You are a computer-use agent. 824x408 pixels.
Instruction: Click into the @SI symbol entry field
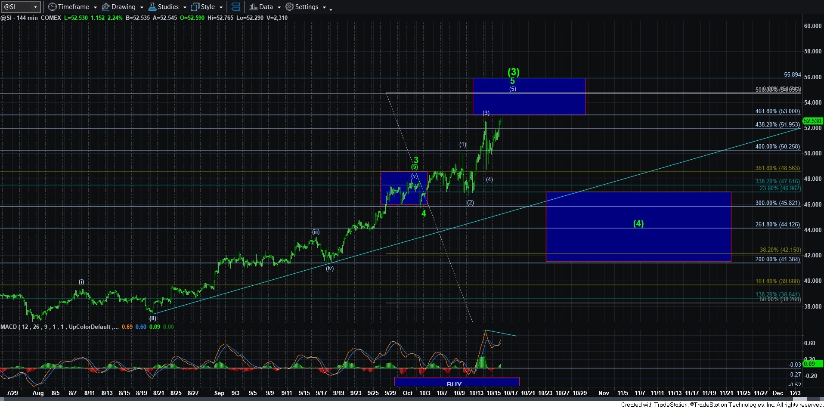16,7
